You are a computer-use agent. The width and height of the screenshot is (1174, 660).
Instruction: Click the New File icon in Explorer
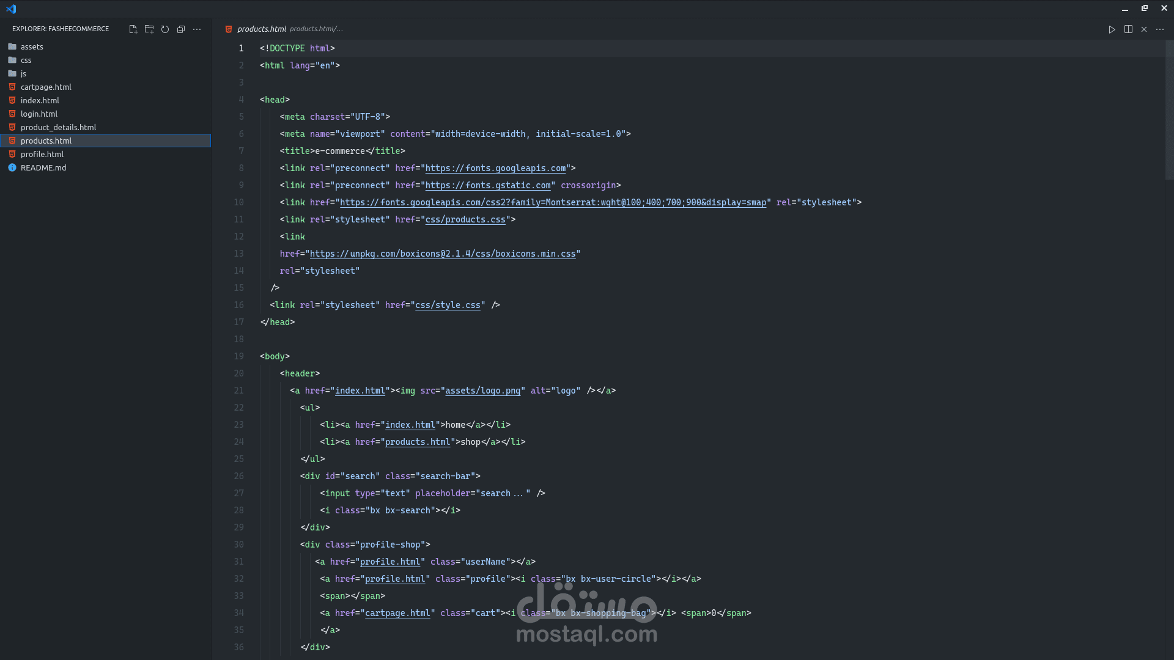(x=133, y=29)
